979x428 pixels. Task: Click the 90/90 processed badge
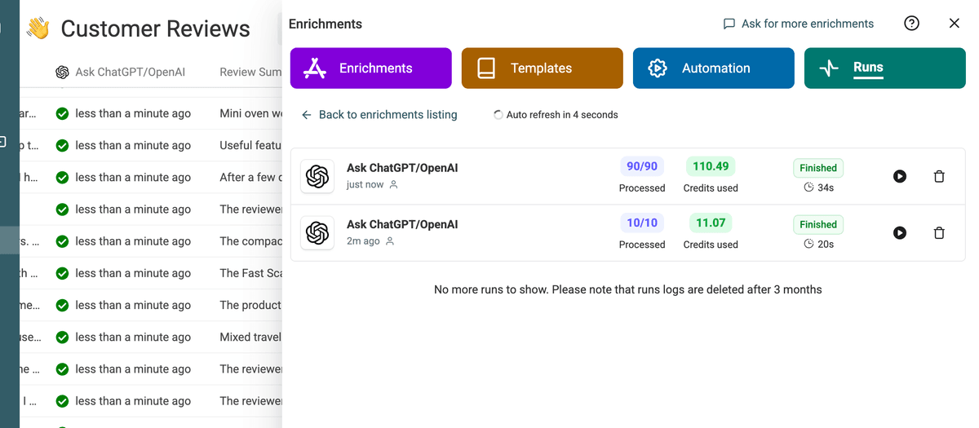tap(641, 166)
